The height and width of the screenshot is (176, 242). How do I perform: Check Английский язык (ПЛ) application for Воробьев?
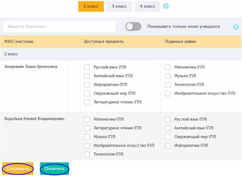pos(168,128)
